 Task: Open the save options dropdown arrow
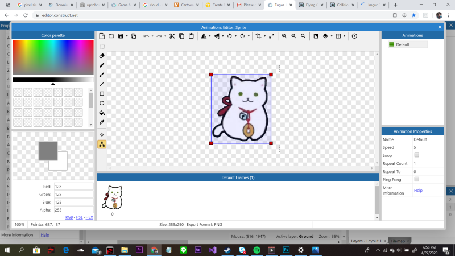pos(127,36)
